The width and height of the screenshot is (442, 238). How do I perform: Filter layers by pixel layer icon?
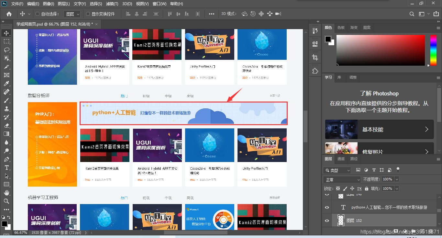click(x=358, y=170)
